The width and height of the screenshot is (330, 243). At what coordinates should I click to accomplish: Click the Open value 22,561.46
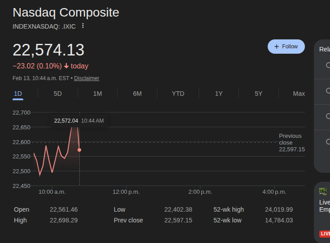(x=64, y=209)
